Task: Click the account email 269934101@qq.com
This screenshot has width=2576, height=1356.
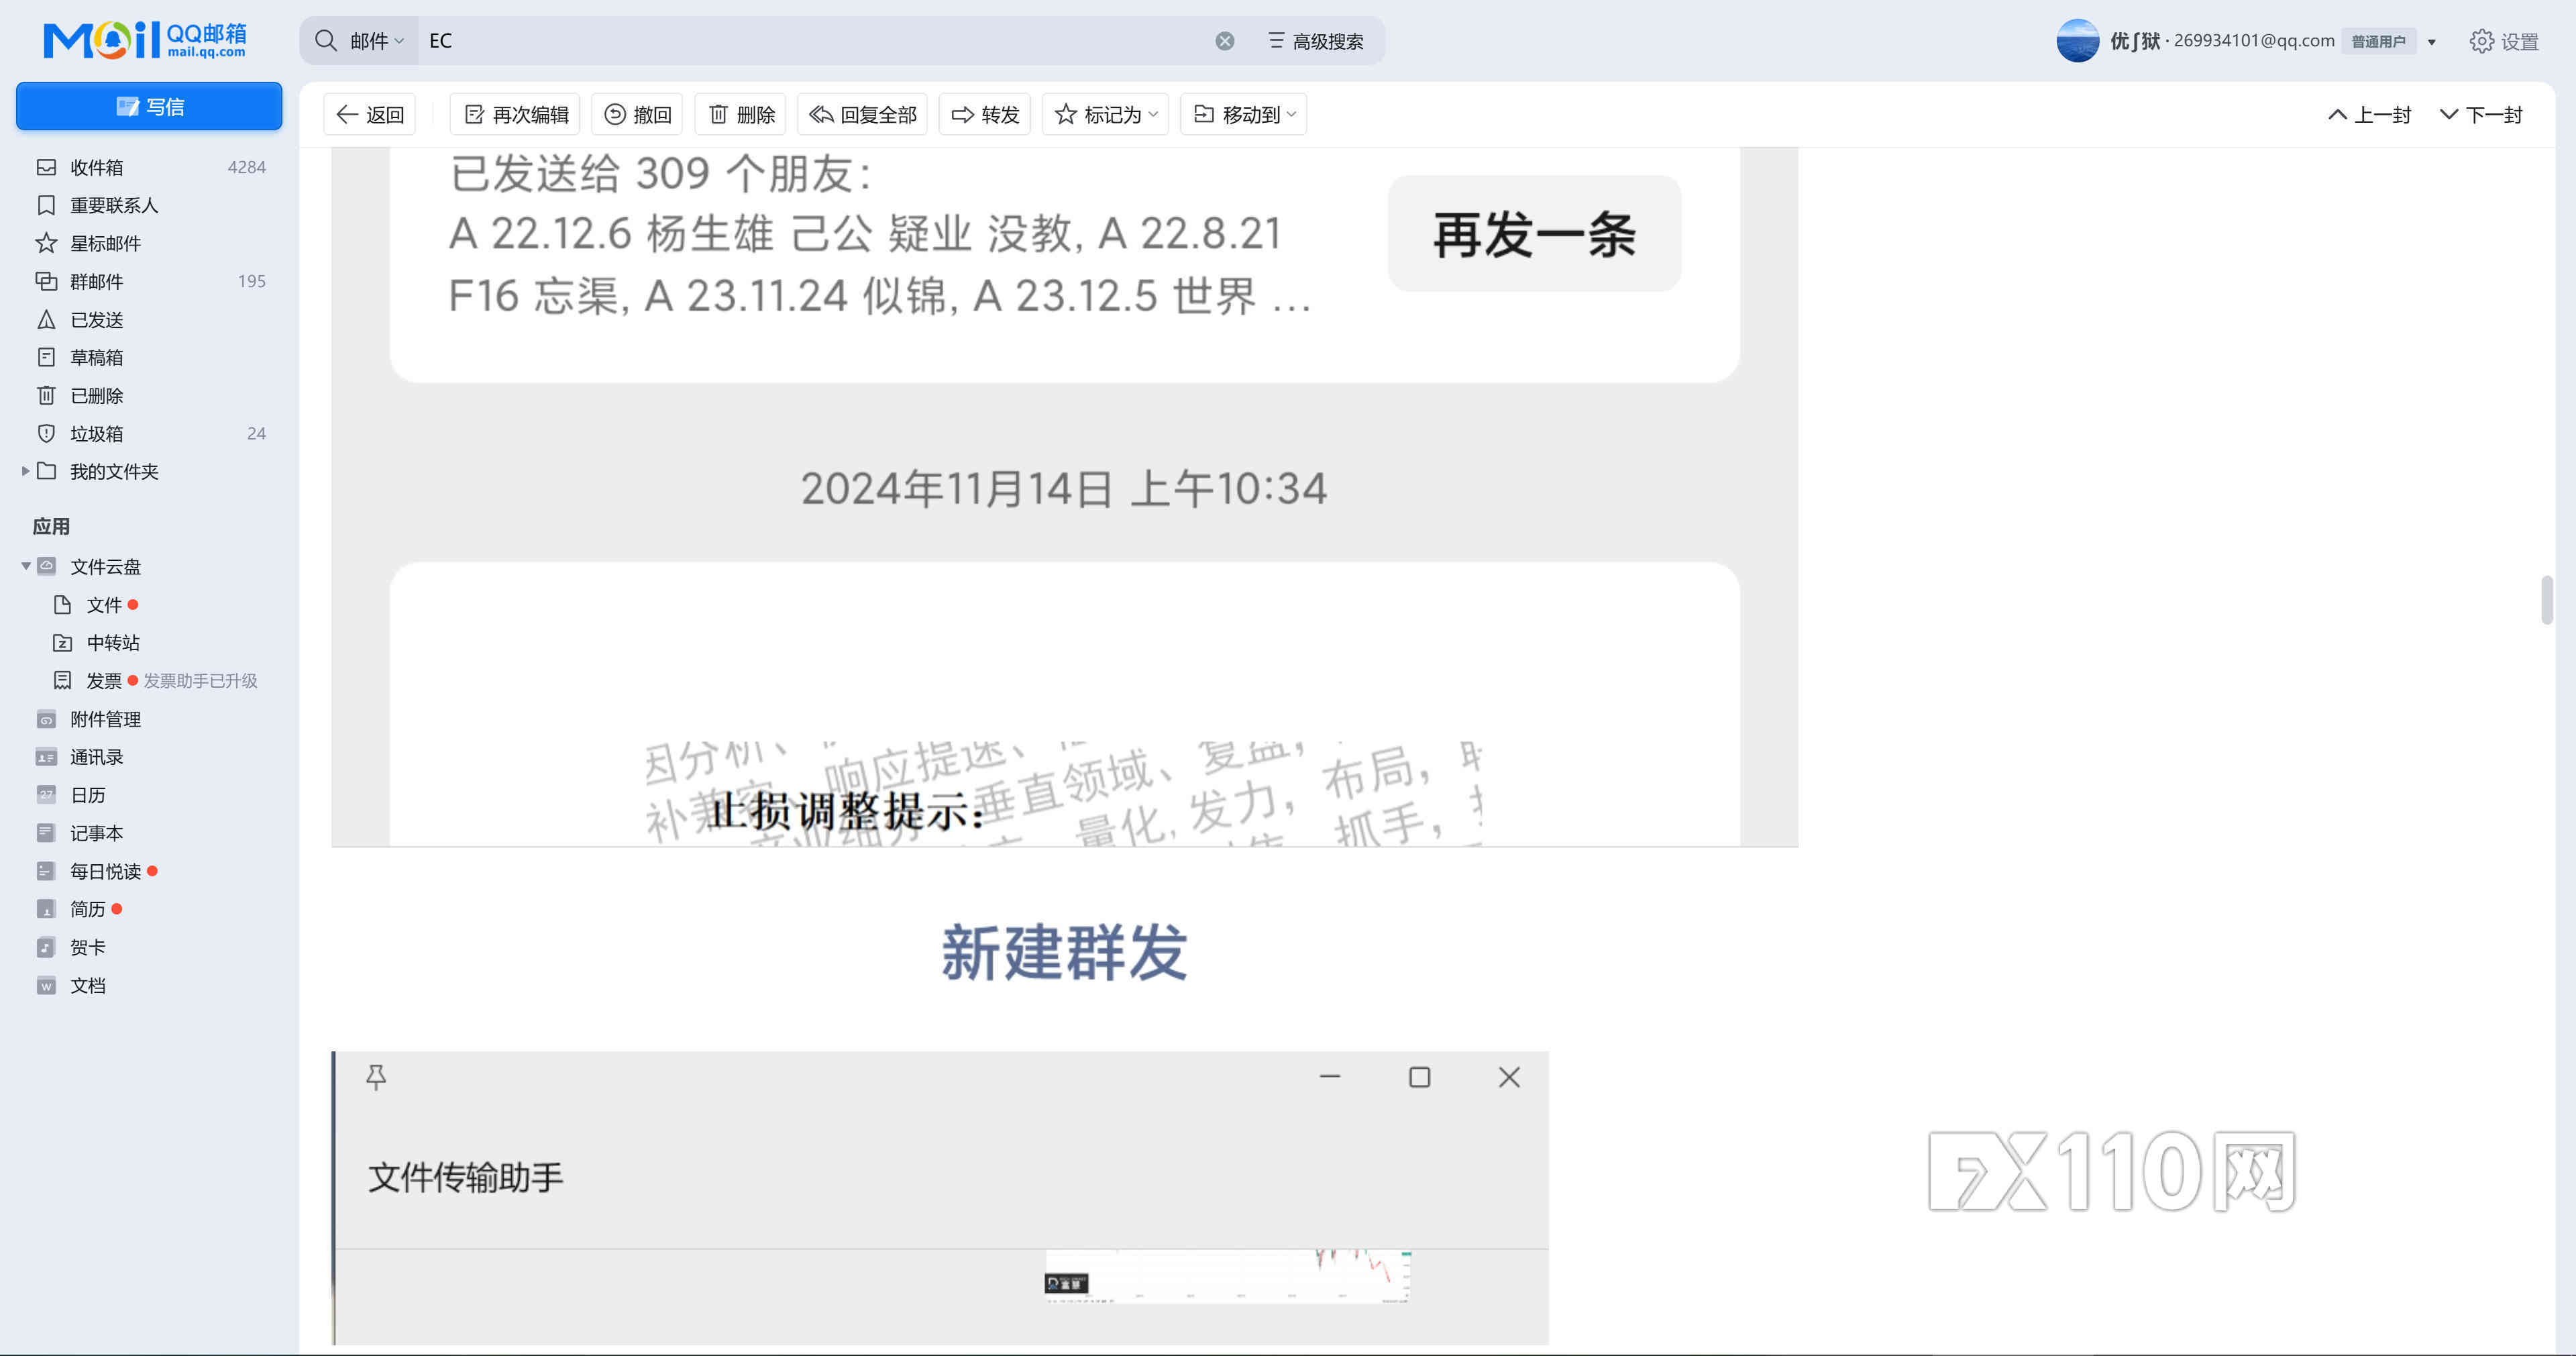Action: point(2254,41)
